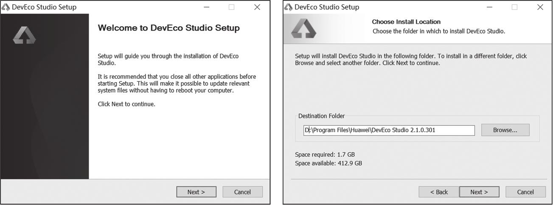This screenshot has height=205, width=553.
Task: Minimize the Choose Install Location window
Action: tap(490, 7)
